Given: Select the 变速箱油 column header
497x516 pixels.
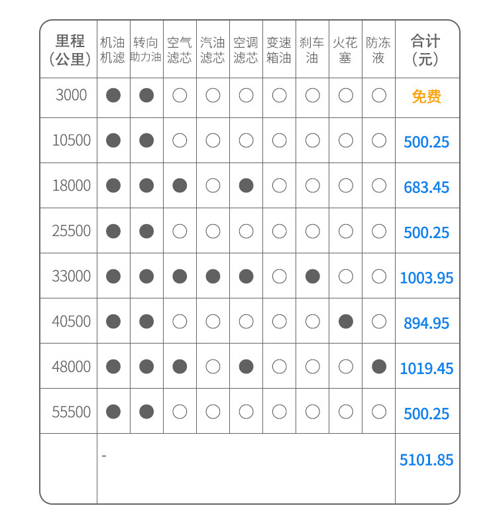Looking at the screenshot, I should [x=279, y=50].
